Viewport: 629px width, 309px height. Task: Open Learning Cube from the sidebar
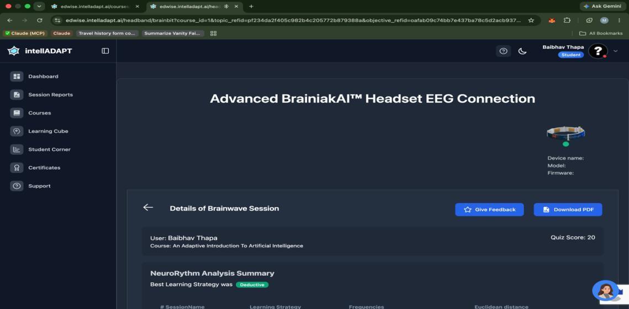coord(48,131)
